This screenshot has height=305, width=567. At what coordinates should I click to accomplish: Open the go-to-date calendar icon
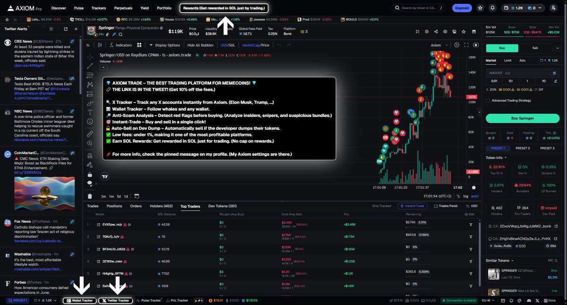(x=137, y=196)
